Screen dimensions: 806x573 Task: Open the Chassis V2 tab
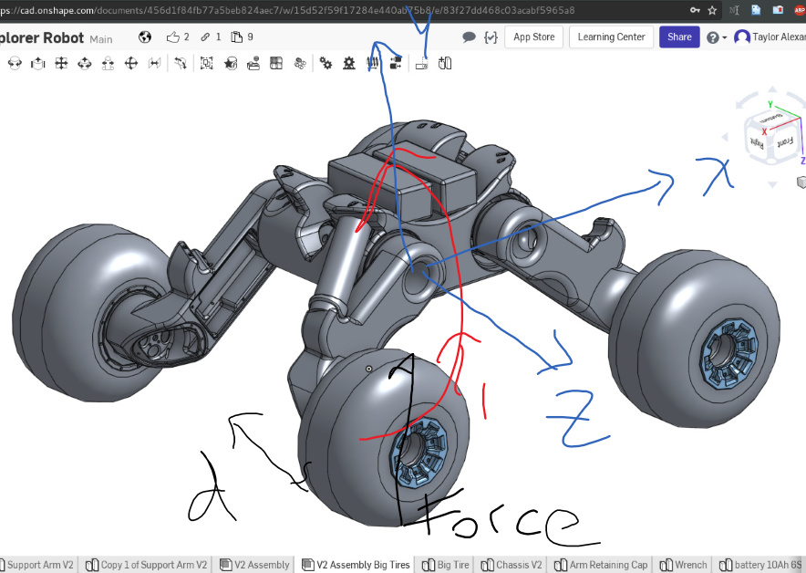[x=511, y=565]
